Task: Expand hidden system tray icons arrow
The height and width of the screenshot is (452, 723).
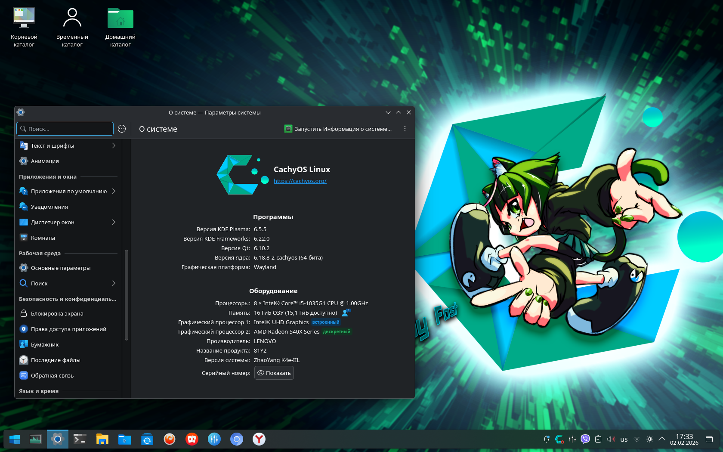Action: (662, 439)
